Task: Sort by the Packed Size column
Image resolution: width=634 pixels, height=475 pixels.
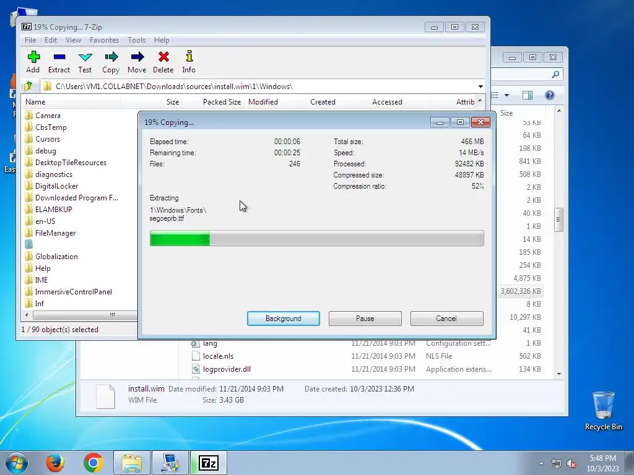Action: (213, 102)
